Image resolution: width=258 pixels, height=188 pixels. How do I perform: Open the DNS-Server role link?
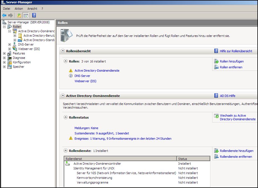click(x=82, y=76)
